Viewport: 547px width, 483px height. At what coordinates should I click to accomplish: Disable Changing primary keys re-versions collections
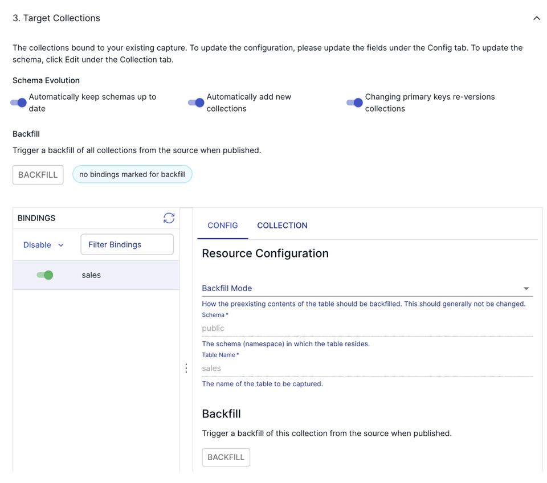(354, 103)
